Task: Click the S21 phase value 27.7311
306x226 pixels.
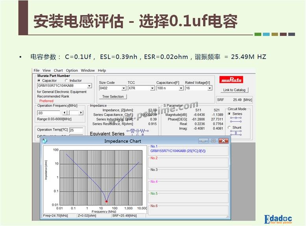Action: point(217,119)
